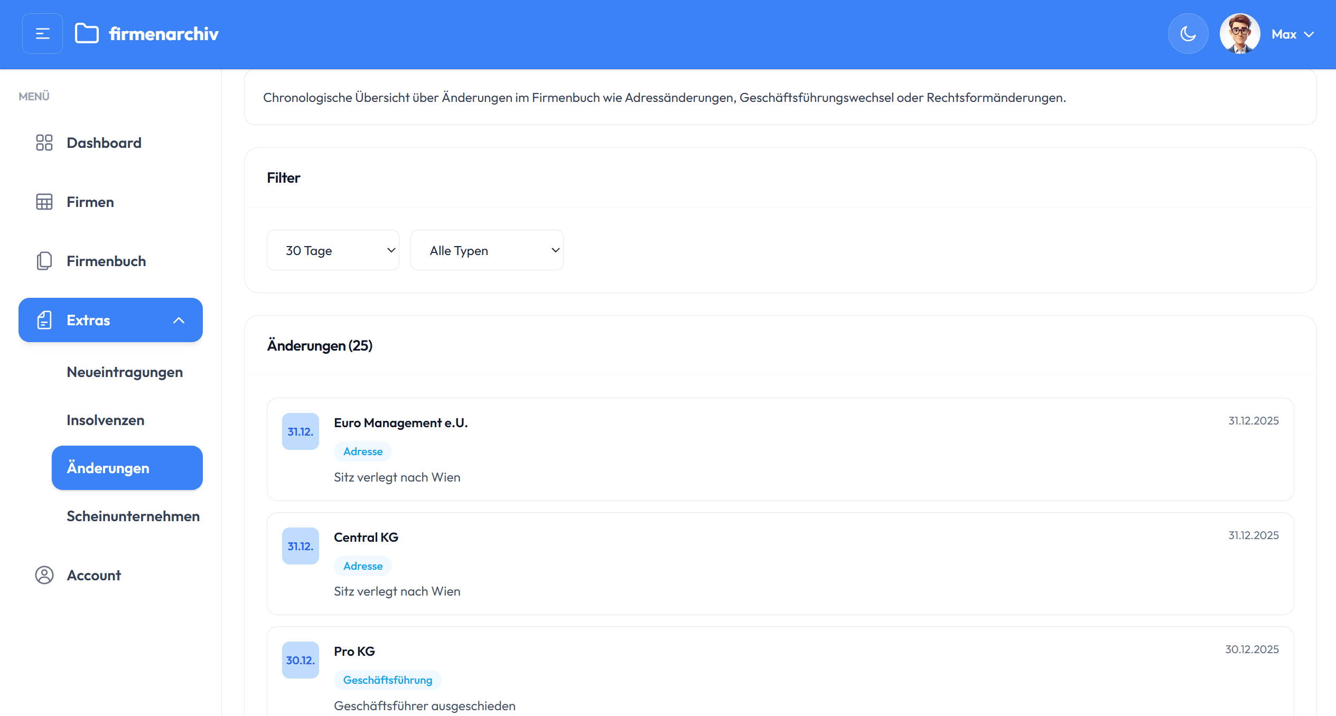Screen dimensions: 1336x716
Task: Open the Central KG company entry
Action: click(x=366, y=537)
